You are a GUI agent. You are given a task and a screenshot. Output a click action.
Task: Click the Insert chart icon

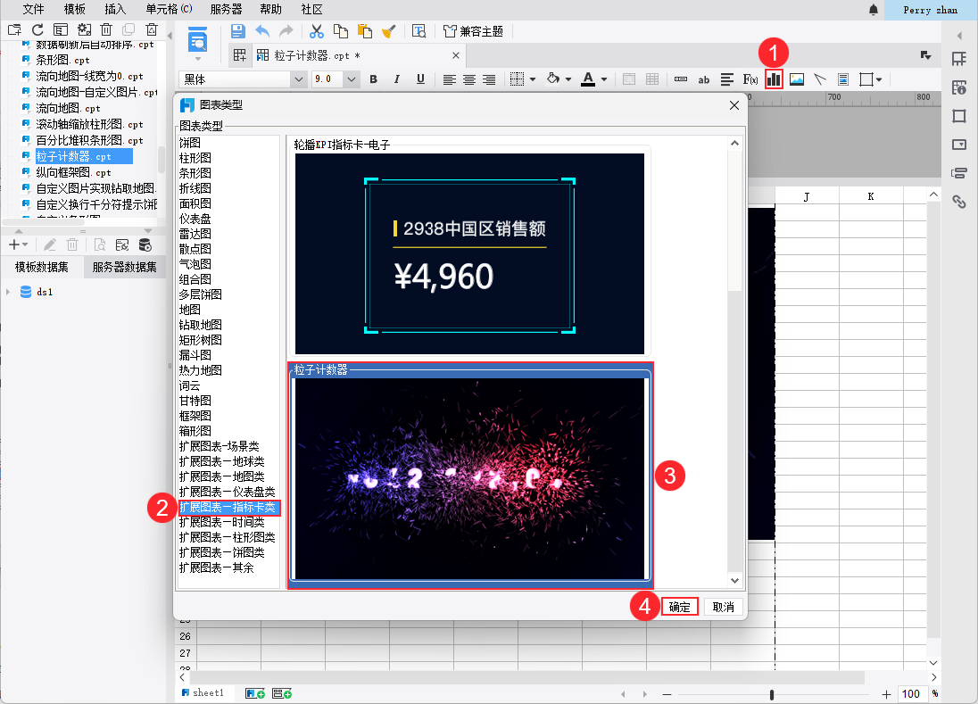click(x=774, y=79)
